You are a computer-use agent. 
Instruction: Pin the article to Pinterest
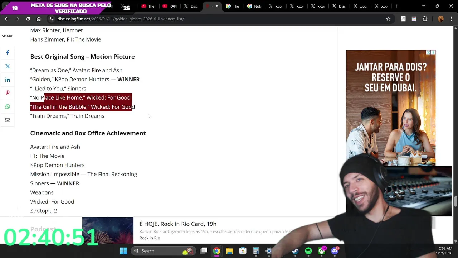(8, 93)
